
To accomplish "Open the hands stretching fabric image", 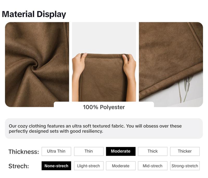I will pos(104,62).
